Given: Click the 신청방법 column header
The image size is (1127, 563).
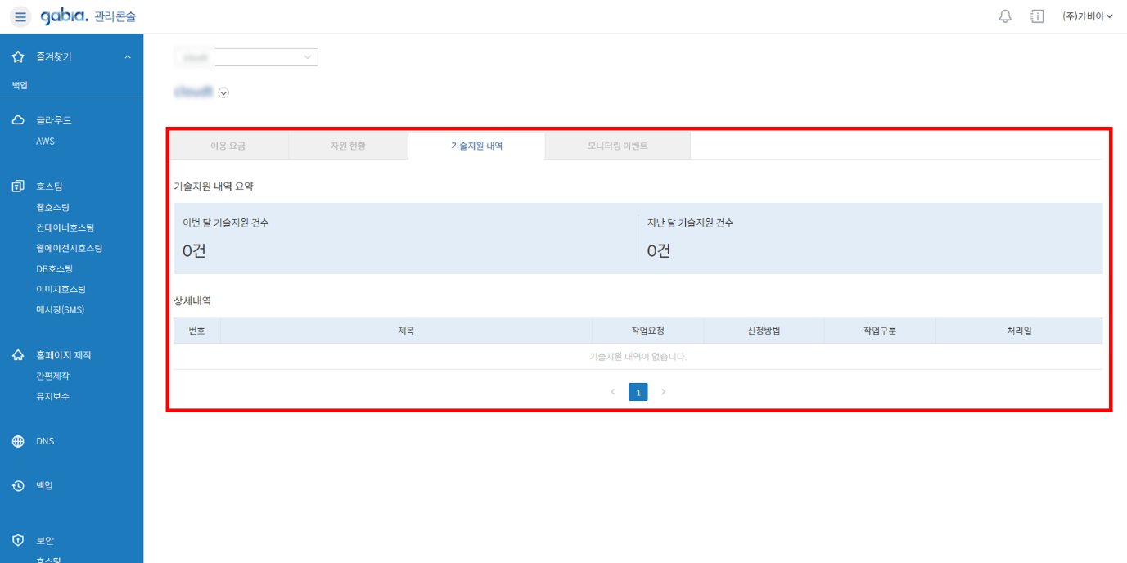Looking at the screenshot, I should click(764, 331).
